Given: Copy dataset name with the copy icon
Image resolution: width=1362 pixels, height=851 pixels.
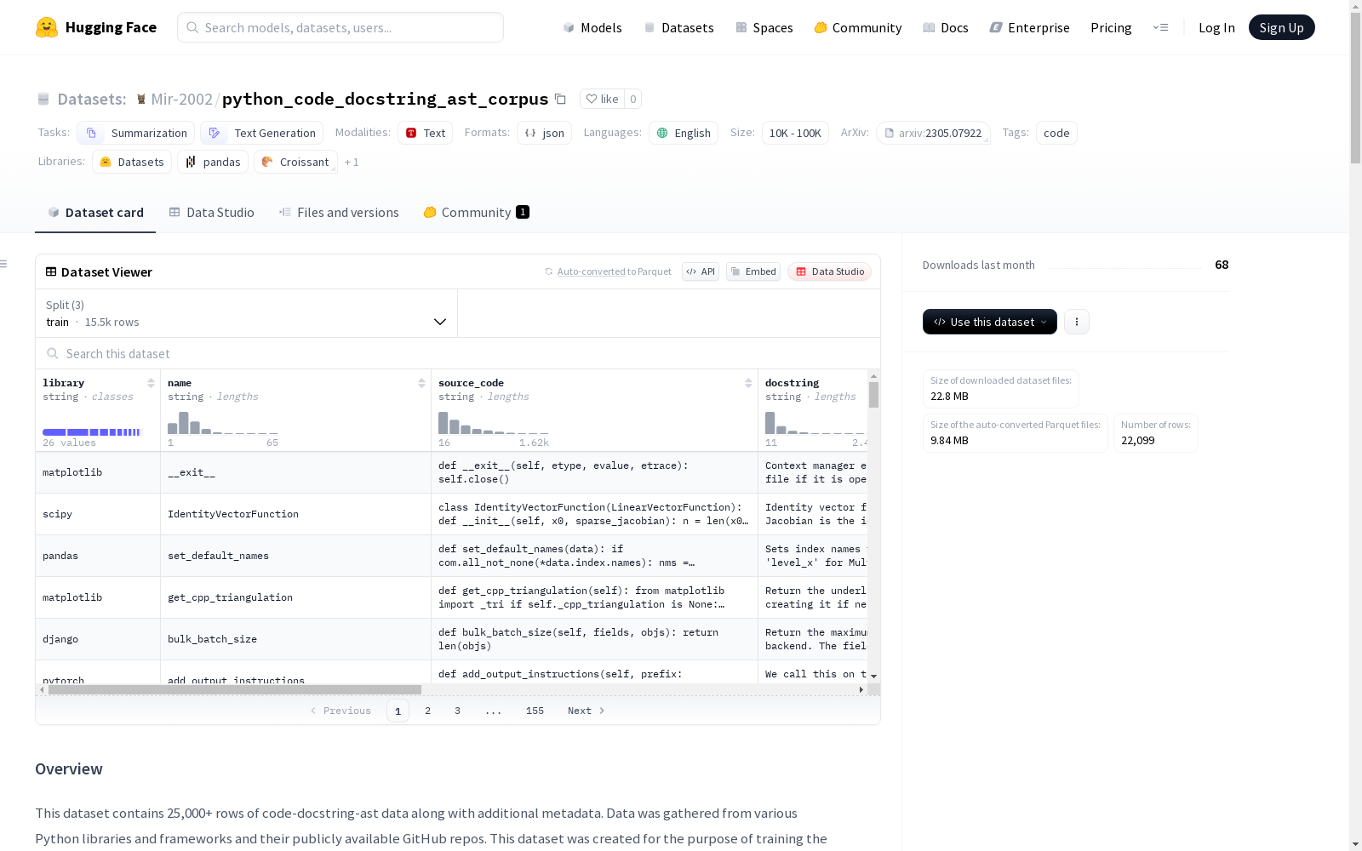Looking at the screenshot, I should 560,99.
